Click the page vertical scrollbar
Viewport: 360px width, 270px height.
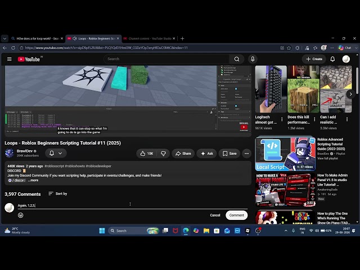tap(357, 80)
